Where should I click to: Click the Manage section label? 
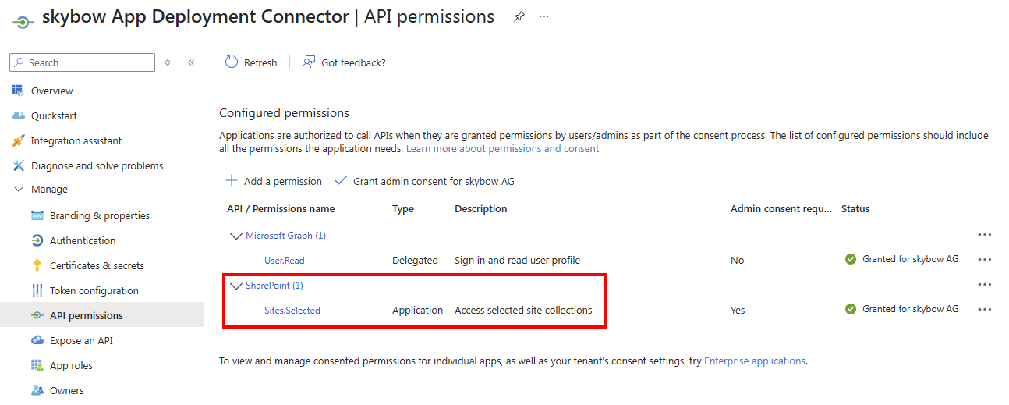click(49, 190)
